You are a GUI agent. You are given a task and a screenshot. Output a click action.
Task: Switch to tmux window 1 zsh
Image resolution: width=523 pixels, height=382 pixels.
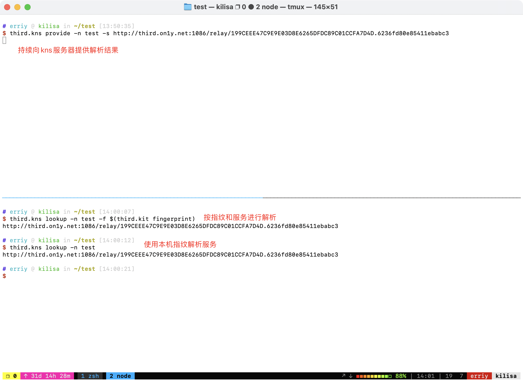[x=90, y=376]
